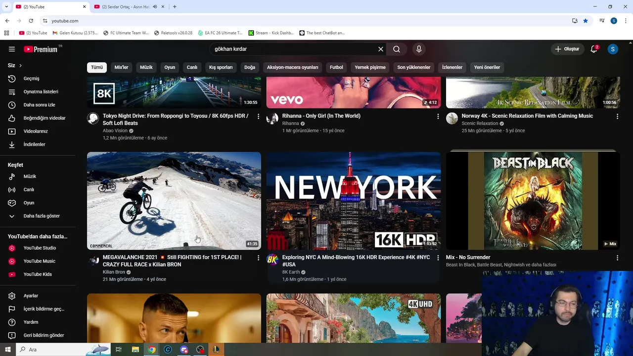Click the magnifier search button

click(397, 49)
